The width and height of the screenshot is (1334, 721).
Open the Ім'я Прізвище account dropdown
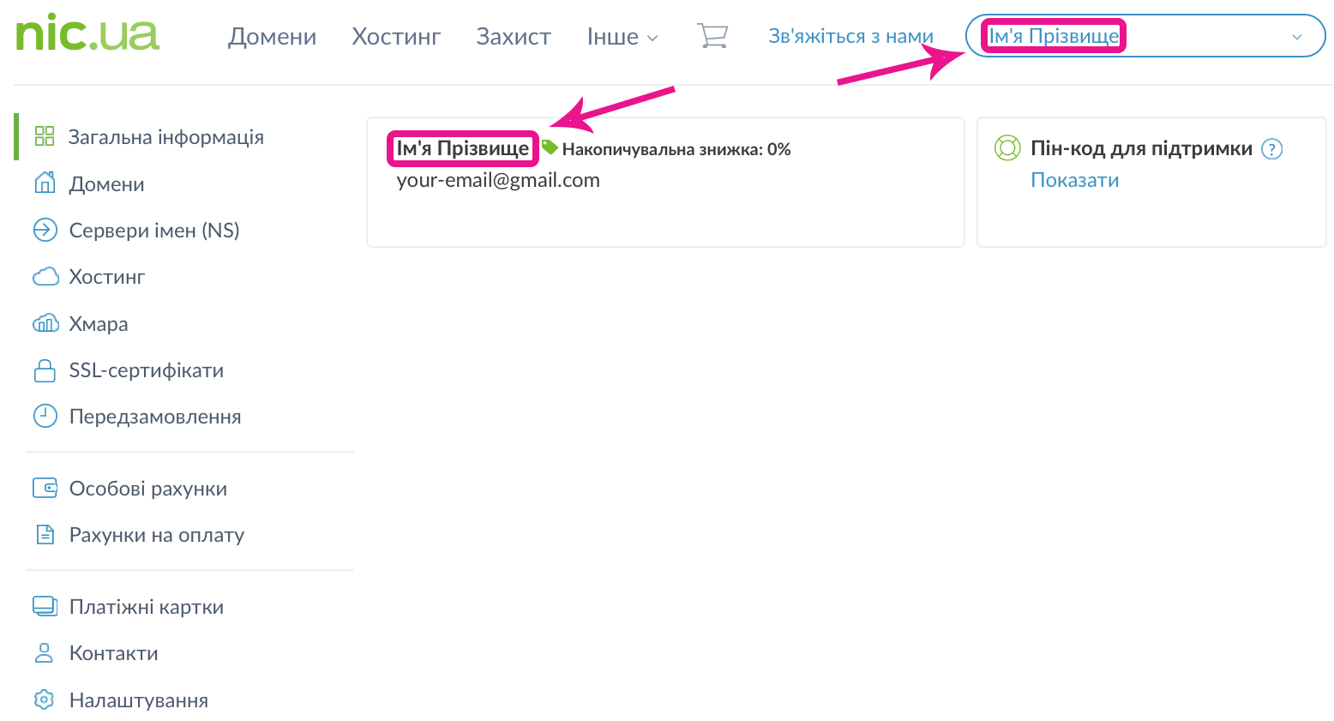1054,36
